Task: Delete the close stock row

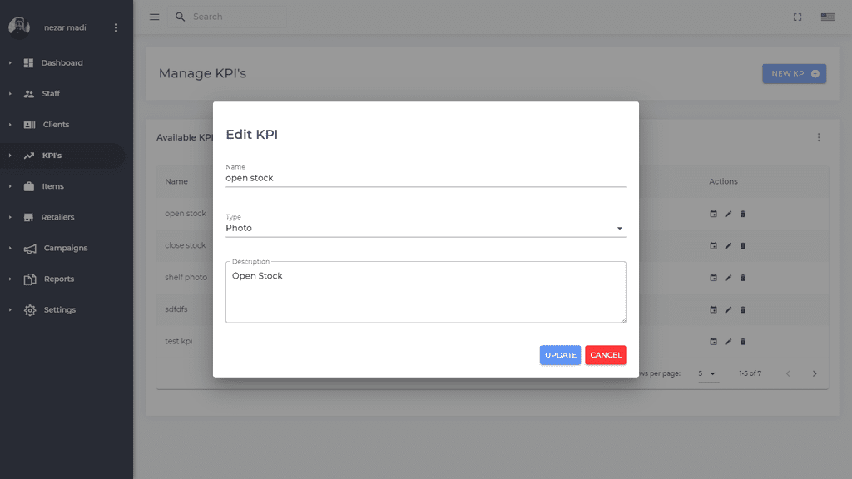Action: [x=743, y=246]
